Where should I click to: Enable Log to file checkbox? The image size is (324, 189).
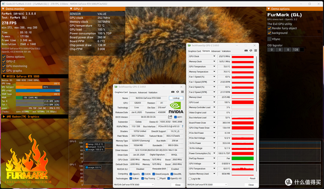(x=190, y=179)
